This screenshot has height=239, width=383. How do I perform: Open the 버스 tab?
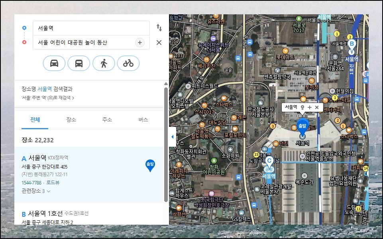(143, 120)
